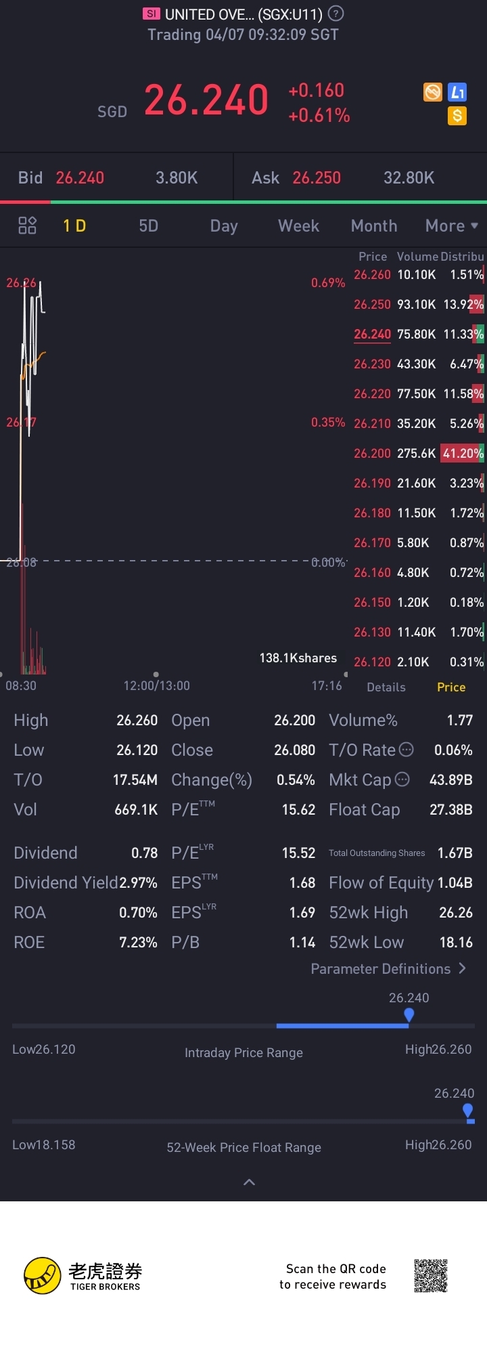Tap the info icon beside T/O Rate

[407, 750]
